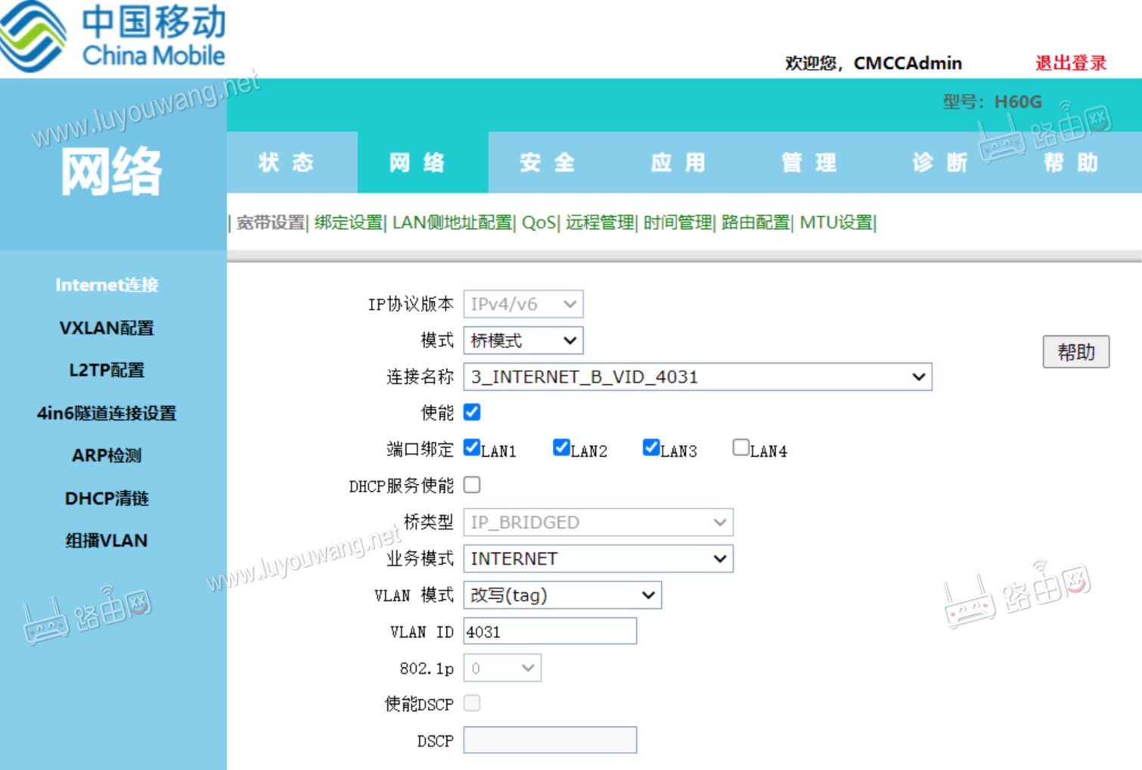This screenshot has height=770, width=1142.
Task: Uncheck the 使能 enable checkbox
Action: click(x=471, y=412)
